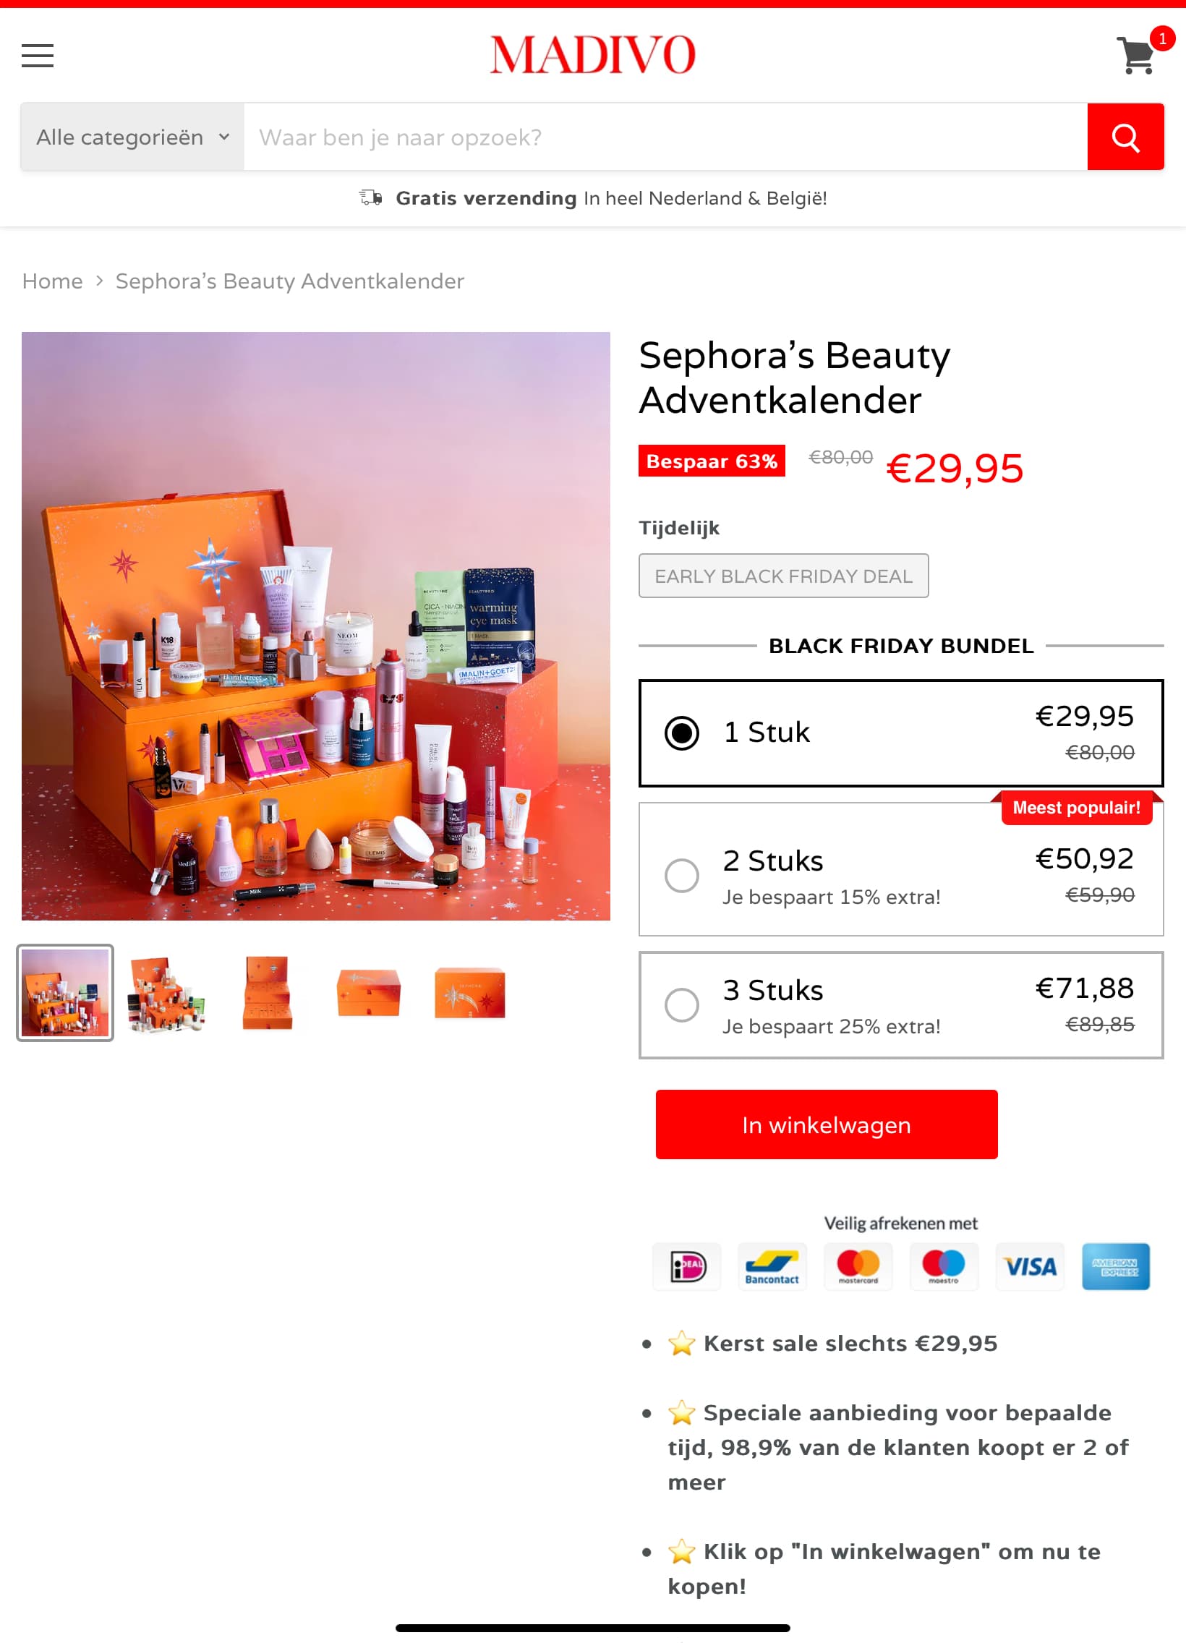1186x1643 pixels.
Task: Click the Mastercard payment icon
Action: point(858,1266)
